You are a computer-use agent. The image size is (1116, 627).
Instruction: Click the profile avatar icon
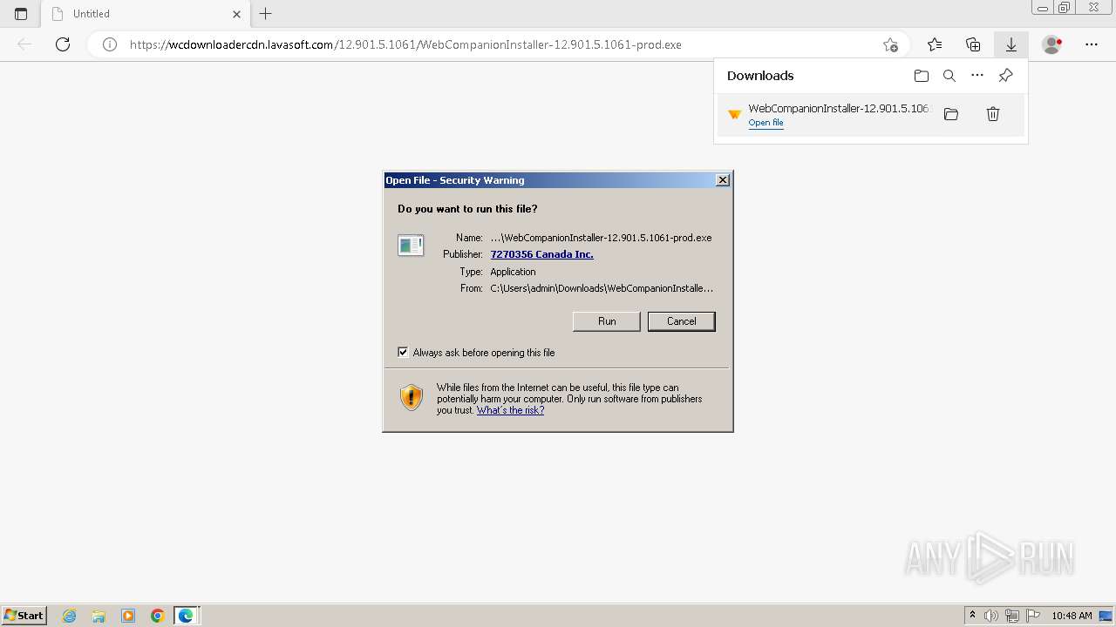pyautogui.click(x=1052, y=44)
